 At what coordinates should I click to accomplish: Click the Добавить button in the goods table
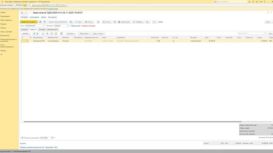[26, 34]
